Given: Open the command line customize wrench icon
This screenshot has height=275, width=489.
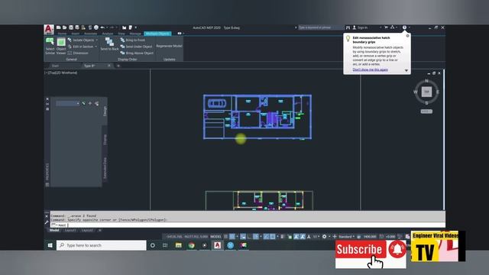Looking at the screenshot, I should pos(47,222).
